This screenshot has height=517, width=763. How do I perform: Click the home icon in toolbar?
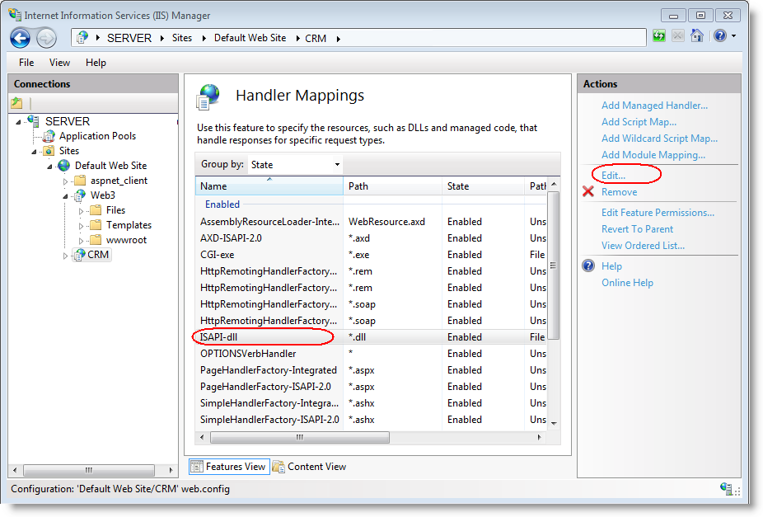[697, 36]
